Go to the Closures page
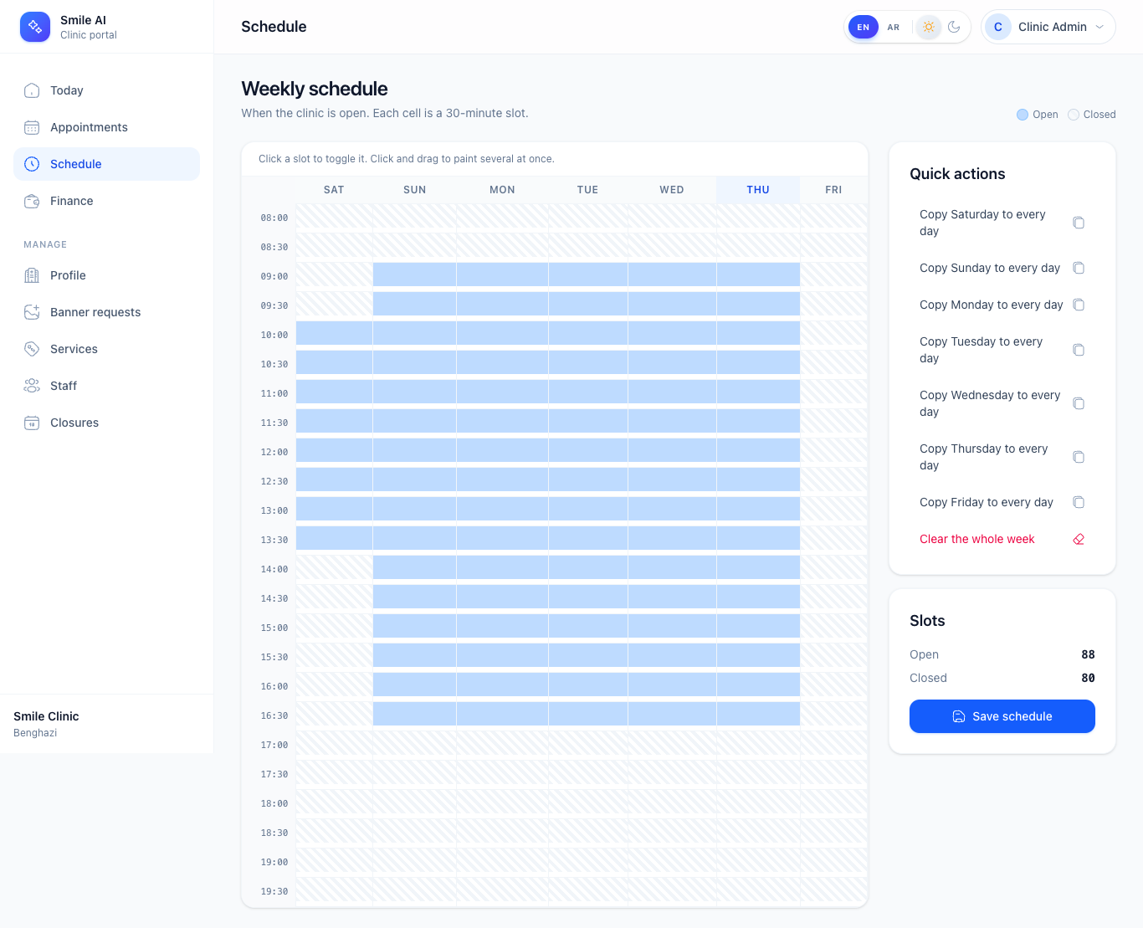This screenshot has width=1143, height=928. point(107,423)
